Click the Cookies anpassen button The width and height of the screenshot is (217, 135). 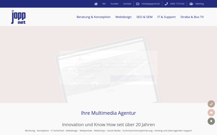point(85,78)
